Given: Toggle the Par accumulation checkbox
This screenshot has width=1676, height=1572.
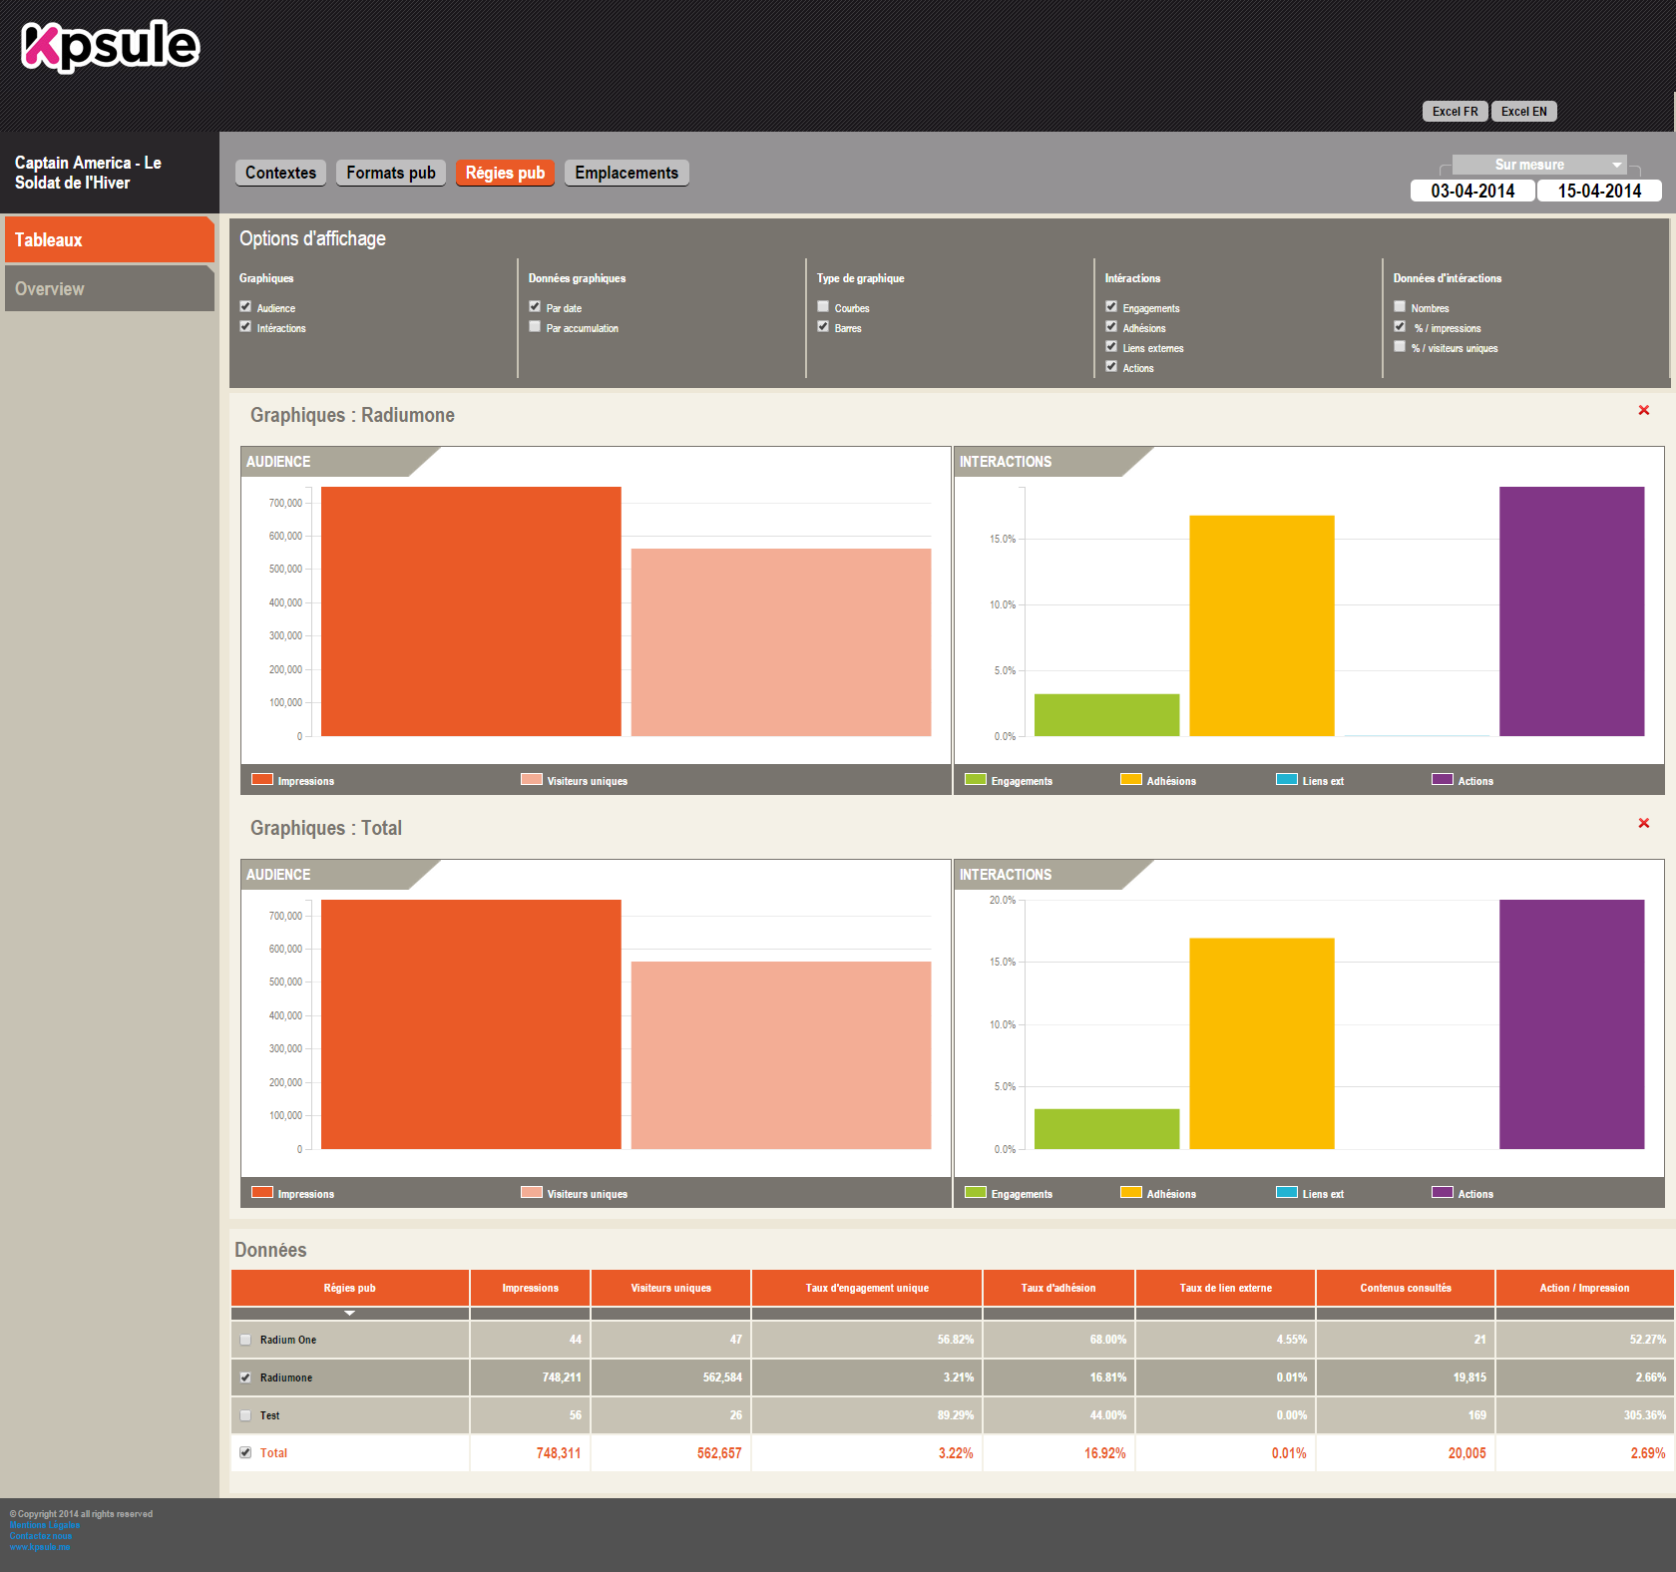Looking at the screenshot, I should (x=535, y=327).
